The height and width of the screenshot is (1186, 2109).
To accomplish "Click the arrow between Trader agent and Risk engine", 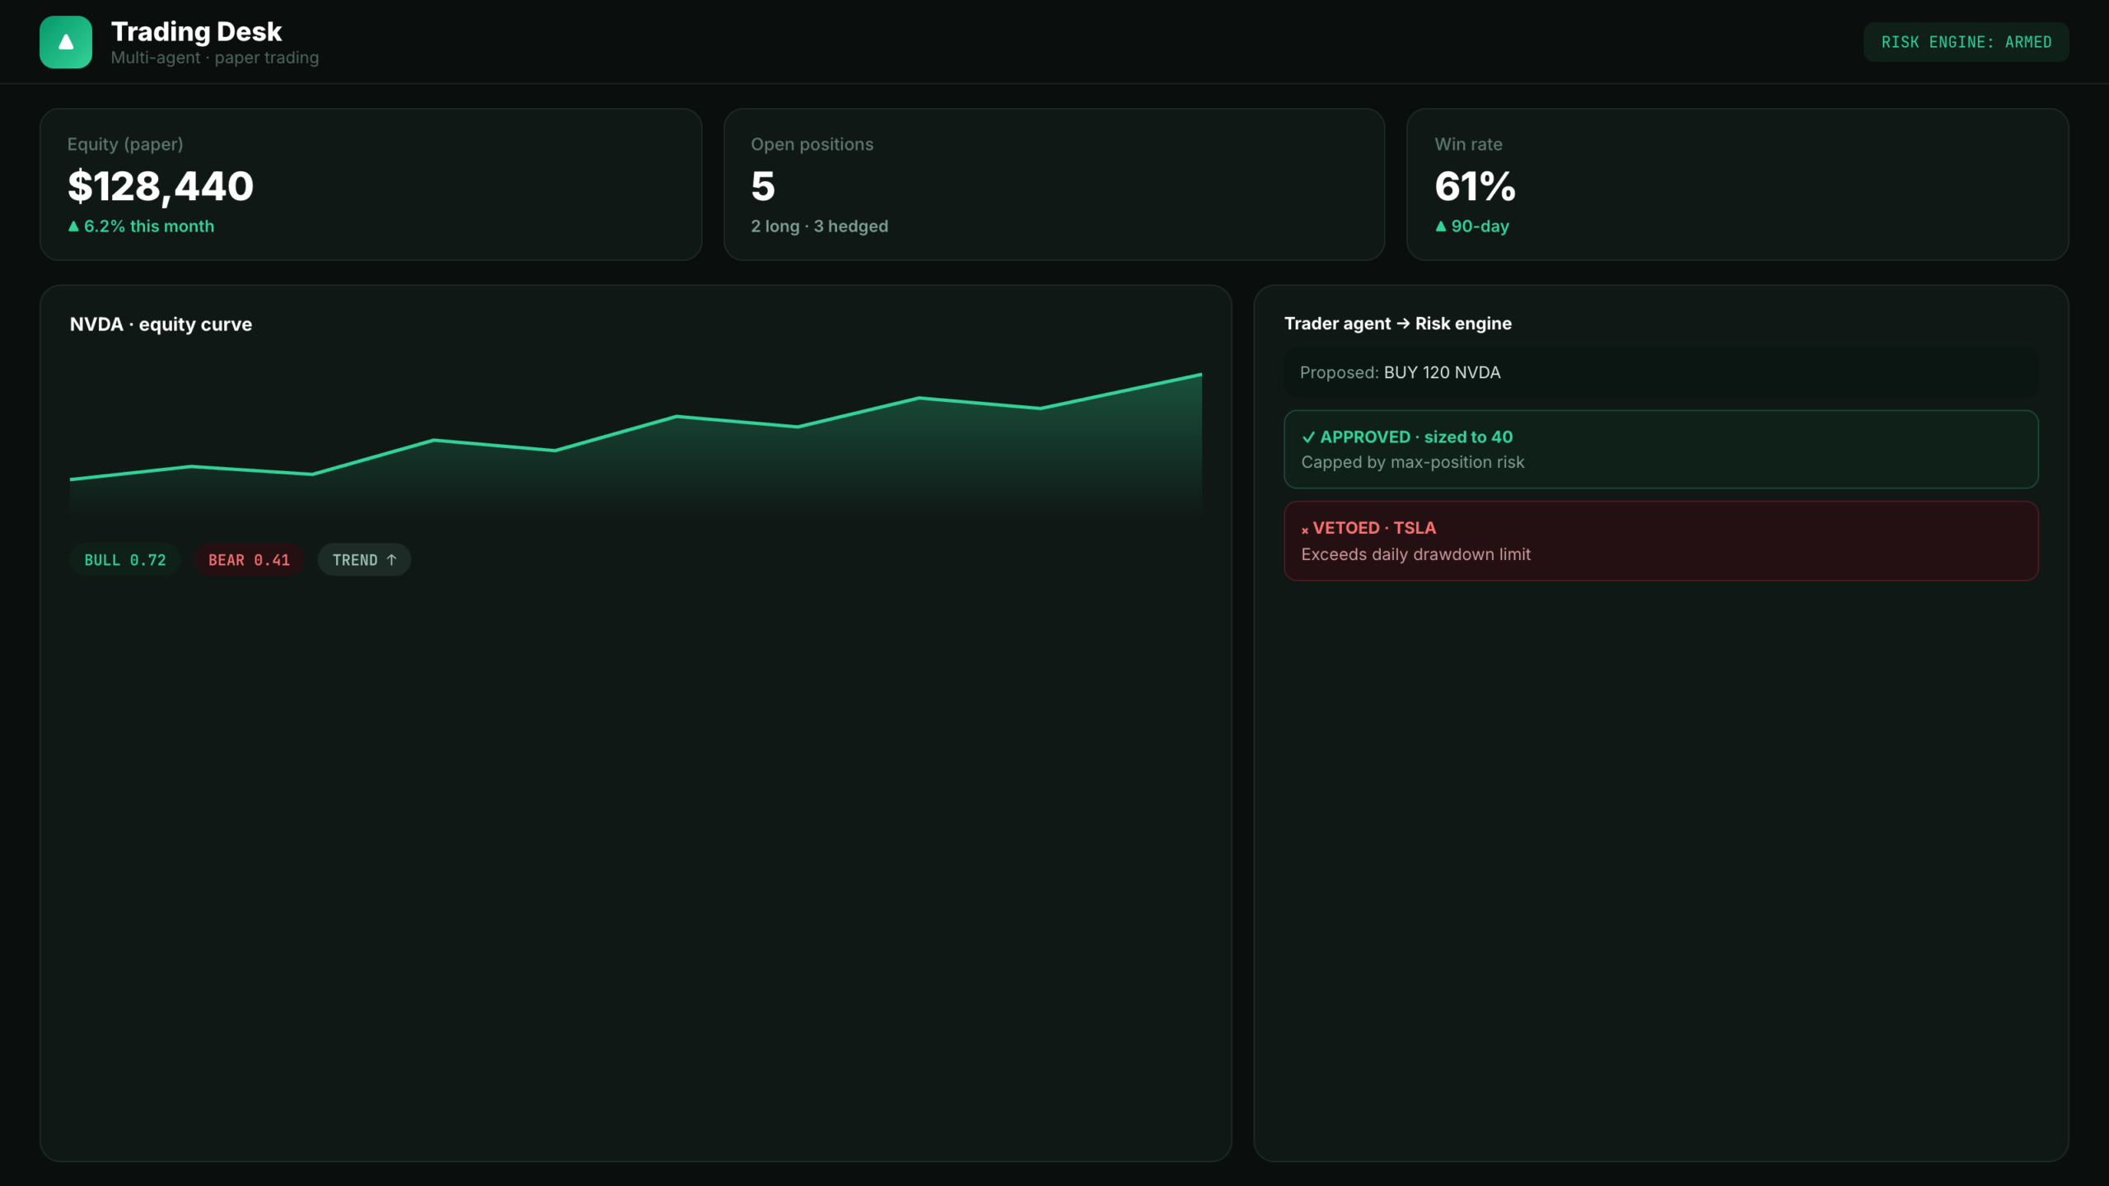I will 1403,324.
